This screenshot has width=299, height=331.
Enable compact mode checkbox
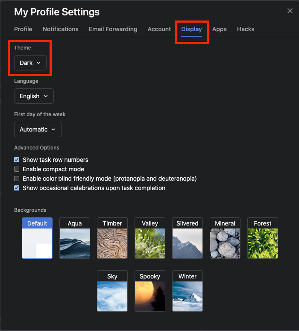coord(17,169)
